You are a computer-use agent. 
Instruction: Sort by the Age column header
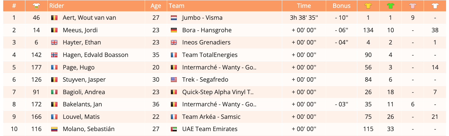tap(156, 6)
